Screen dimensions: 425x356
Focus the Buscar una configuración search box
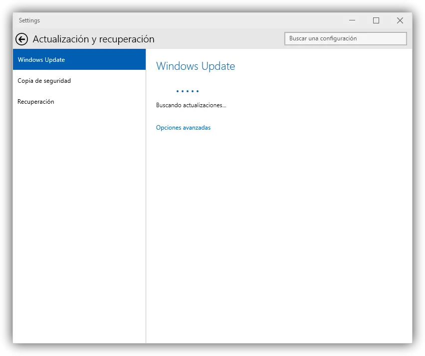[x=345, y=38]
